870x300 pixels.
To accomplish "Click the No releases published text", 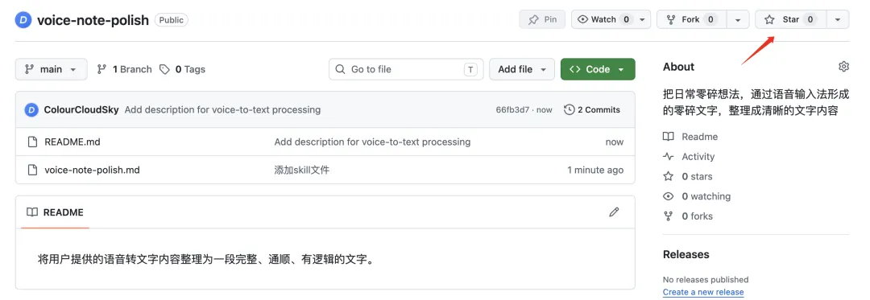I will 706,280.
